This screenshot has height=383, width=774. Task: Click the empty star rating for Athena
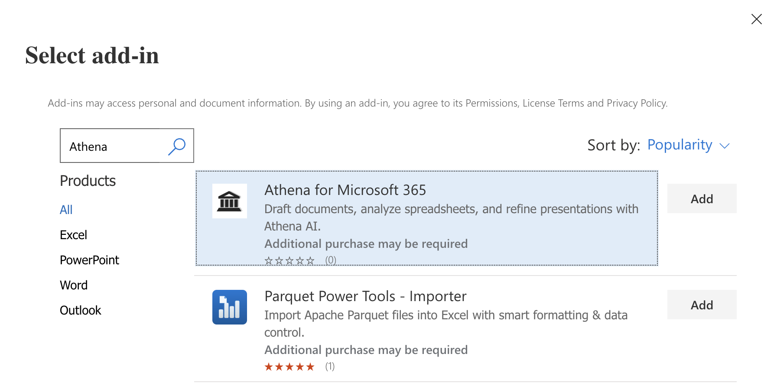tap(289, 260)
